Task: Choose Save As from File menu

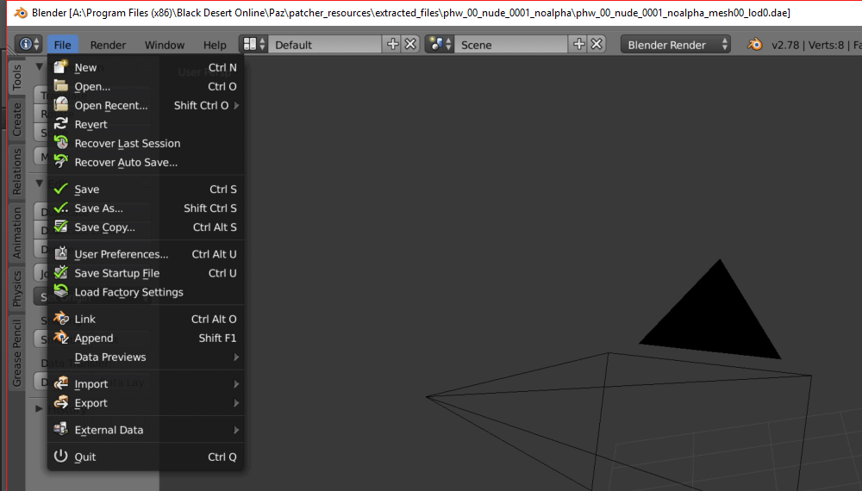Action: point(99,208)
